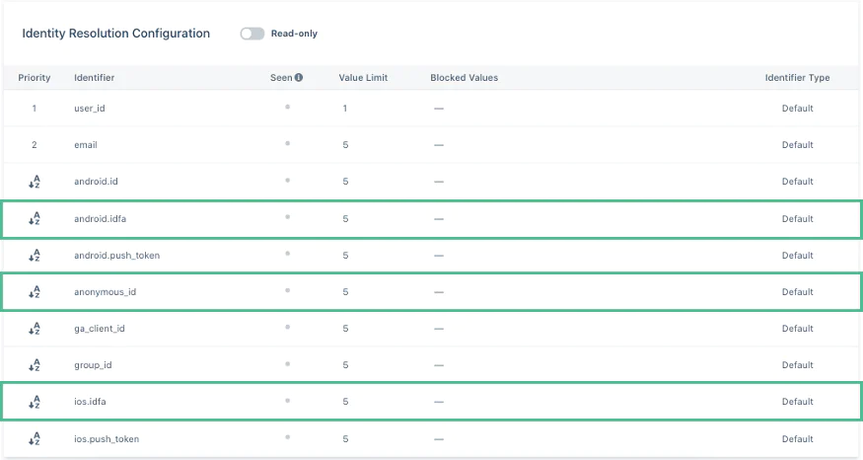
Task: Click blocked values dash for group_id
Action: click(x=439, y=365)
